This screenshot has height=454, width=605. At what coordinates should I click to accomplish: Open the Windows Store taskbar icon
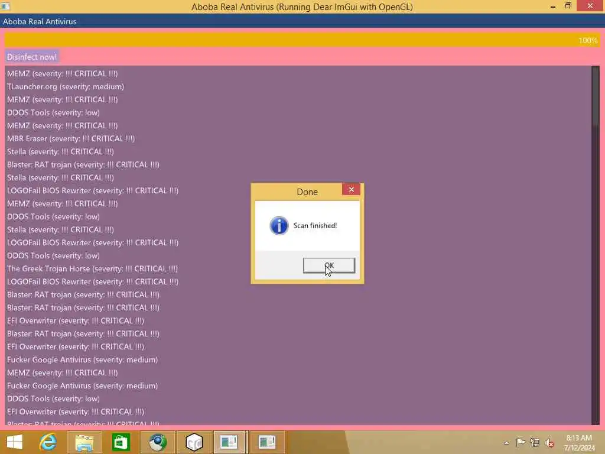[x=121, y=442]
